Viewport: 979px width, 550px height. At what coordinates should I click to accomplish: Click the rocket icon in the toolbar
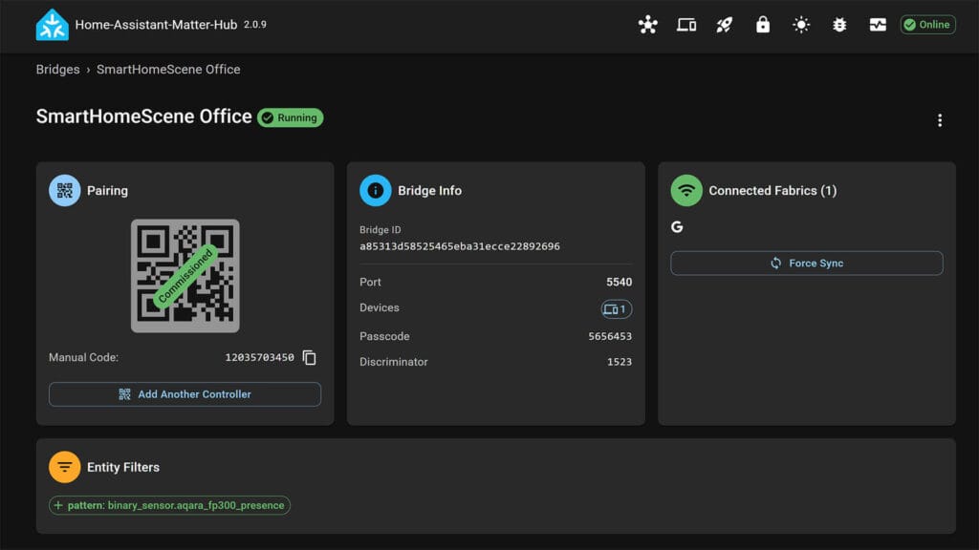tap(724, 25)
